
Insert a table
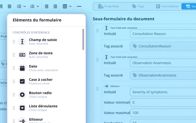65,6
